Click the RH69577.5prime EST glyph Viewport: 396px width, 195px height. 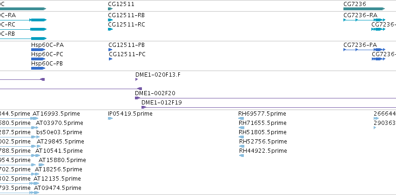241,118
